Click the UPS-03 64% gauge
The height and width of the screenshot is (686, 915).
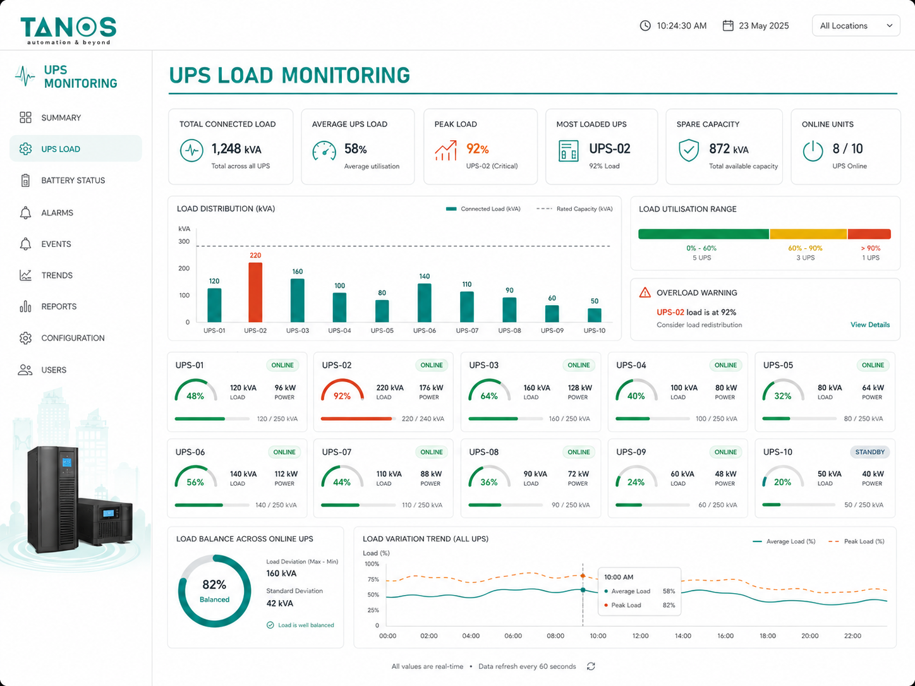coord(489,390)
